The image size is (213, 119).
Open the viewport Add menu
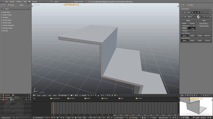click(x=50, y=96)
